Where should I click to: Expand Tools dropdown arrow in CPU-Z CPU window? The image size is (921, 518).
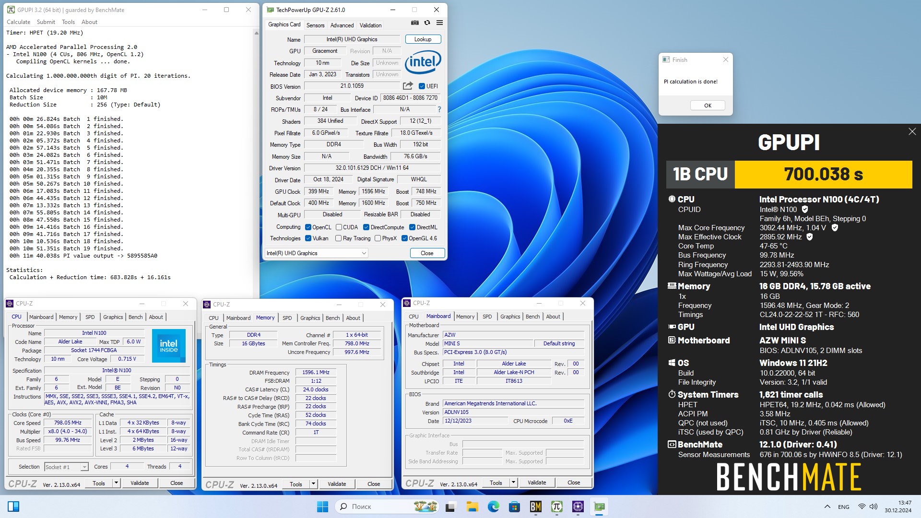(x=116, y=483)
